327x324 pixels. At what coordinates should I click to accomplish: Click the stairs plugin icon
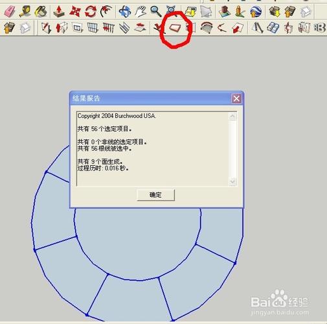tap(124, 28)
